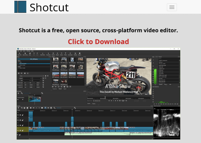
Task: Click the first field of the Position row
Action: pos(27,78)
